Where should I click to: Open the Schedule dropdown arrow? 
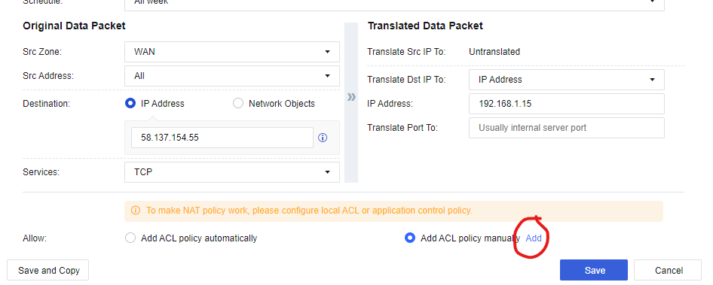(652, 2)
